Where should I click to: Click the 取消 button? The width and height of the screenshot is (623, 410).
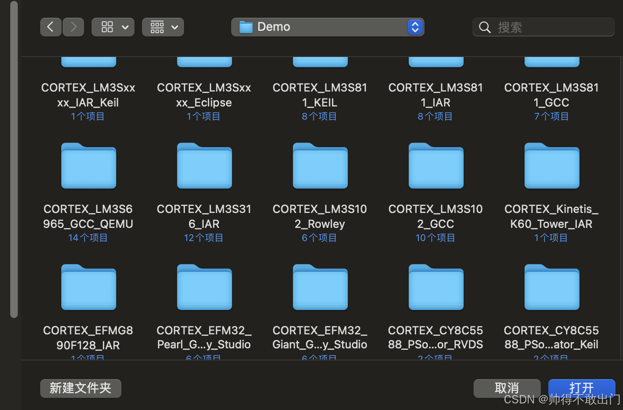tap(507, 388)
